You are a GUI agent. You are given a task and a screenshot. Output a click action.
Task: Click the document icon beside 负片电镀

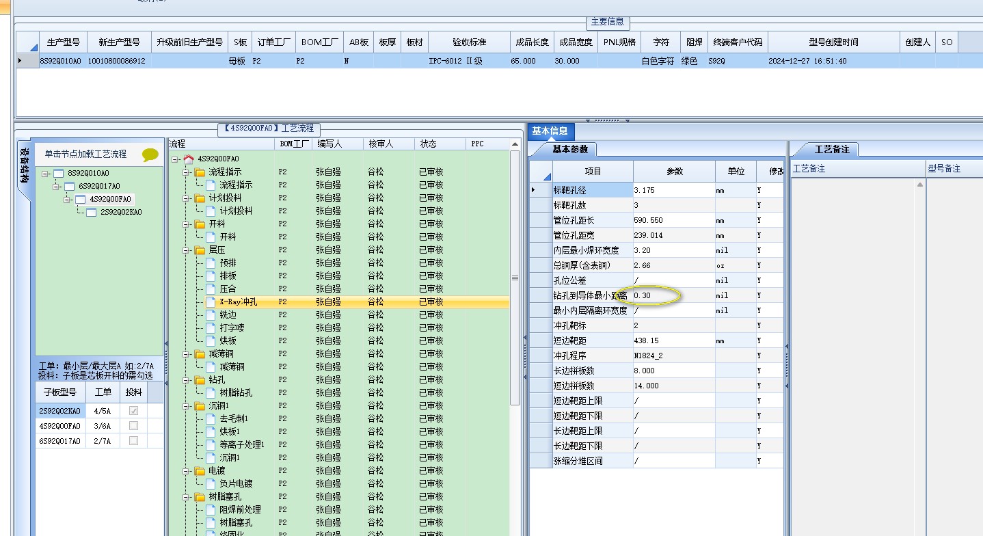tap(211, 483)
